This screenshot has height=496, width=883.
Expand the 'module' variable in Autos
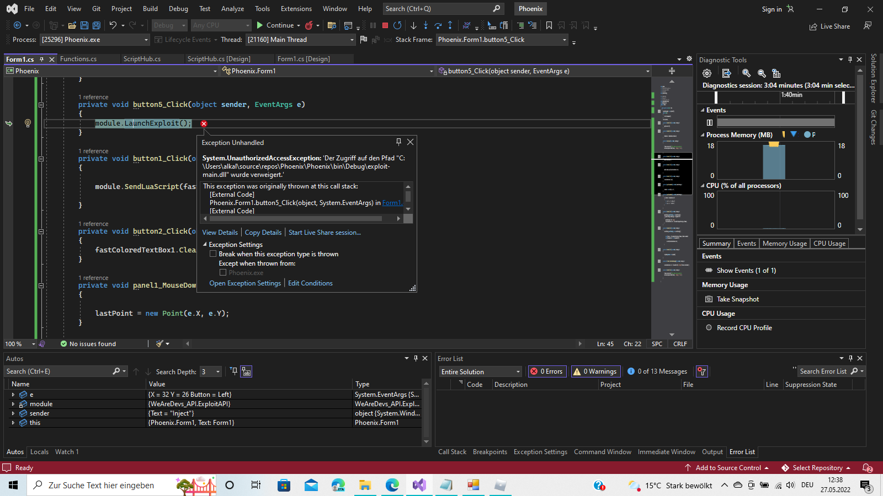pos(13,404)
